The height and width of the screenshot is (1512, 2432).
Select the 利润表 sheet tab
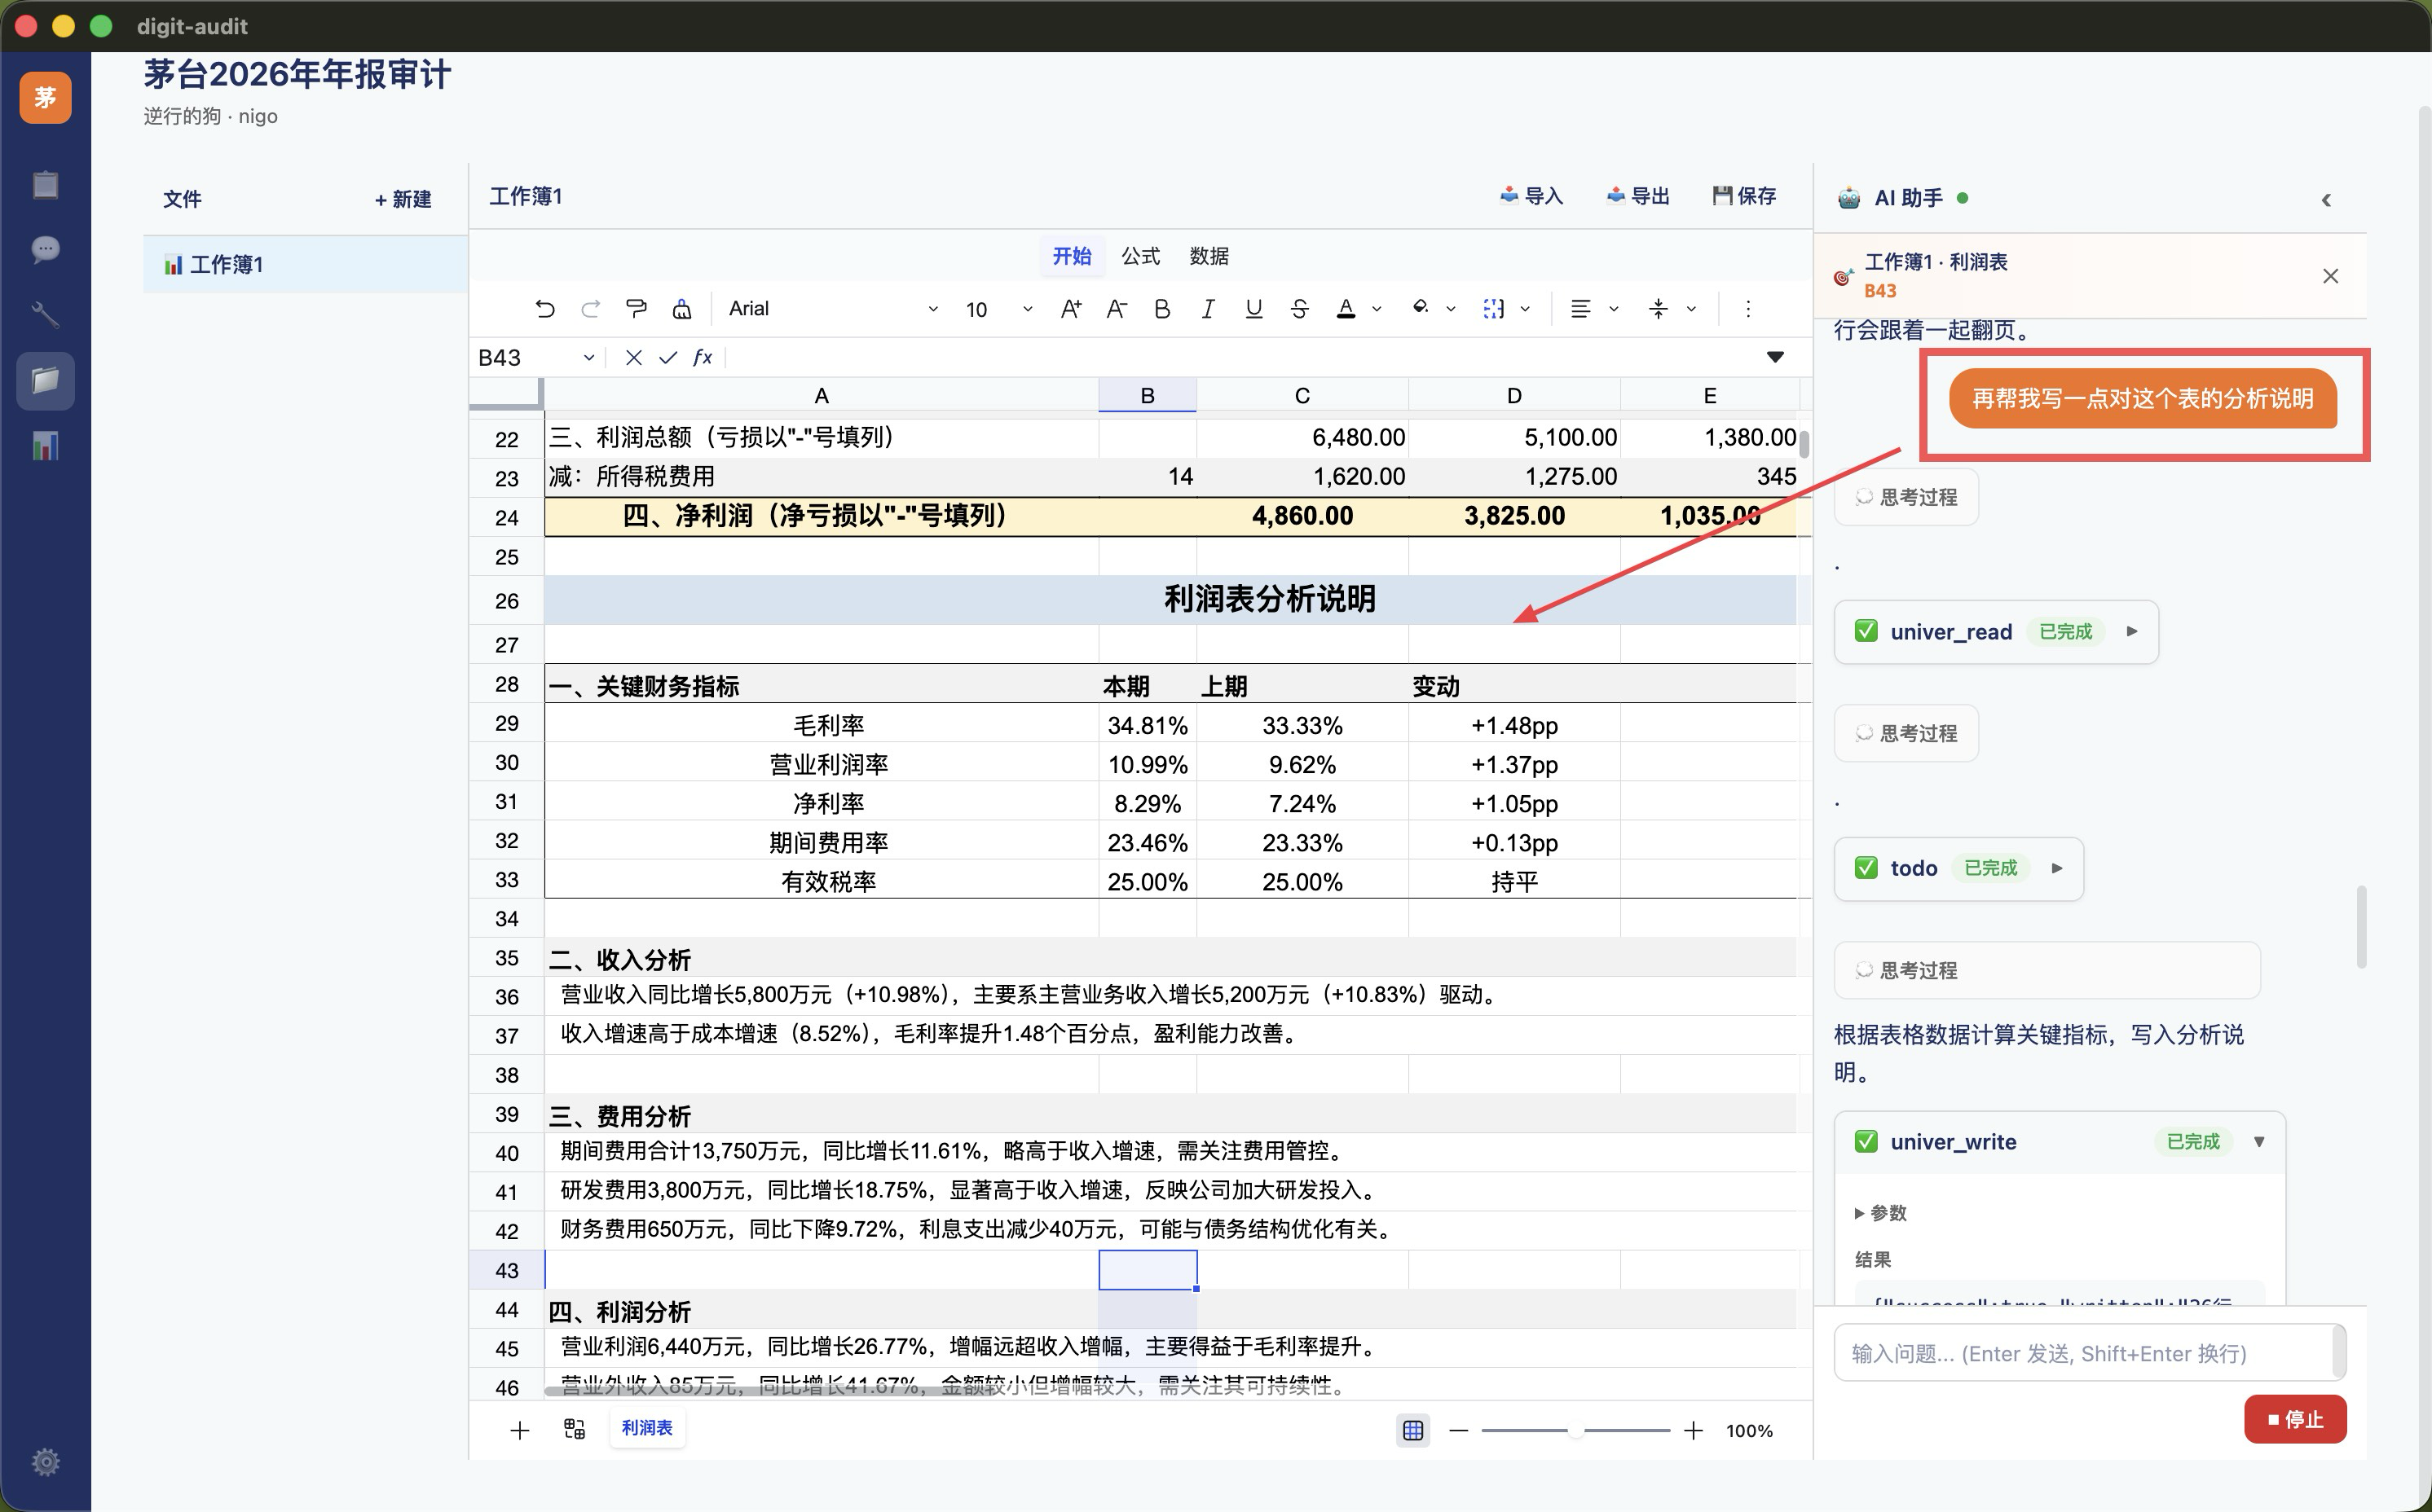pos(647,1428)
